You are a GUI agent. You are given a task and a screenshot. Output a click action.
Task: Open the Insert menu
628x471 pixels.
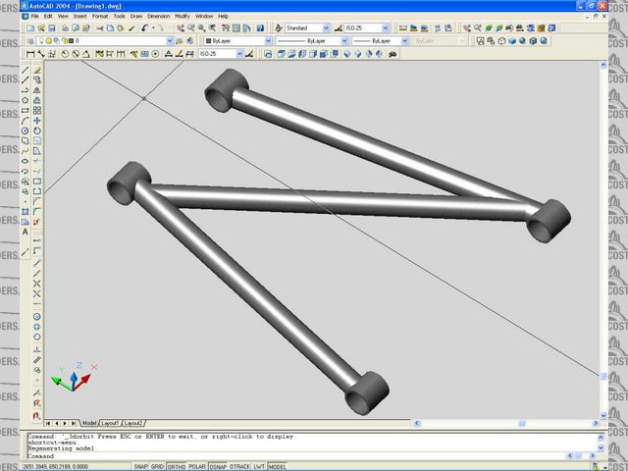tap(79, 17)
